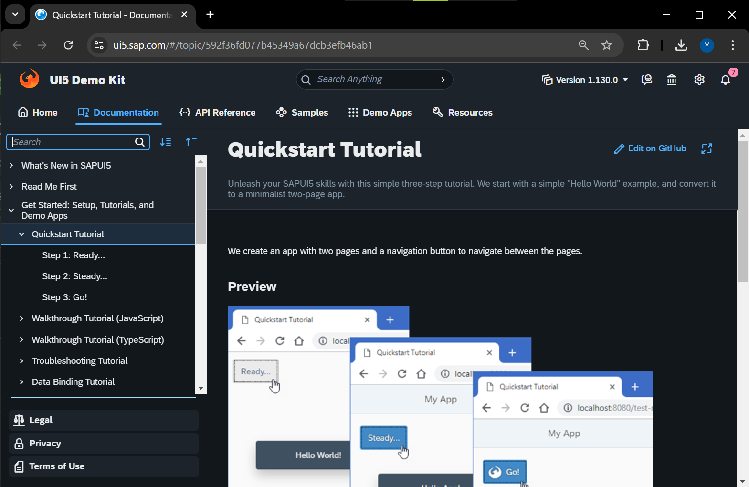Open the Chrome profile avatar Y
The width and height of the screenshot is (749, 487).
707,45
